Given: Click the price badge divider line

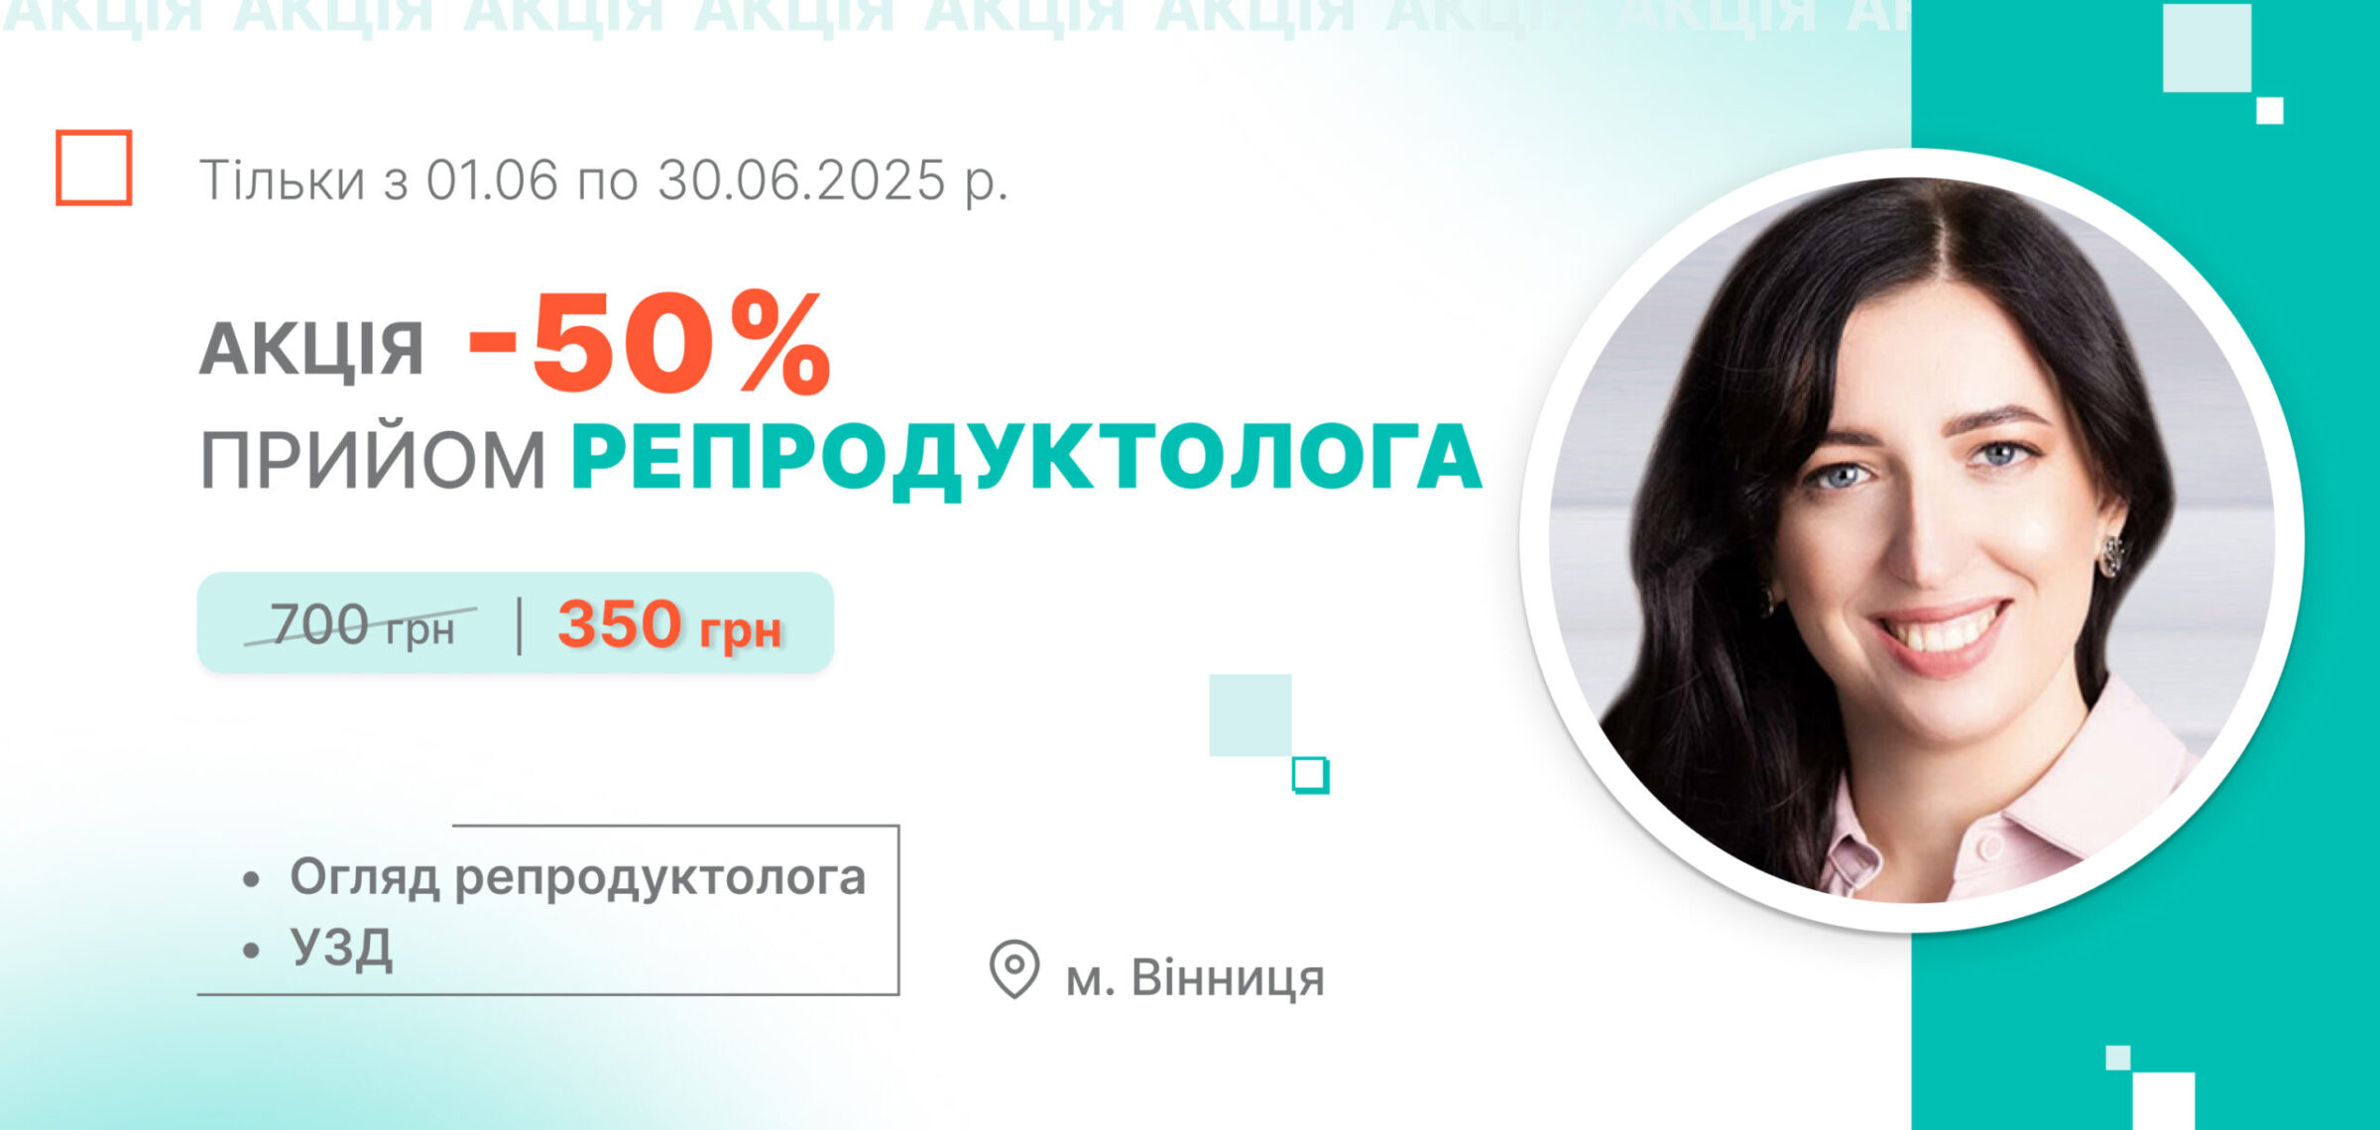Looking at the screenshot, I should (x=520, y=625).
